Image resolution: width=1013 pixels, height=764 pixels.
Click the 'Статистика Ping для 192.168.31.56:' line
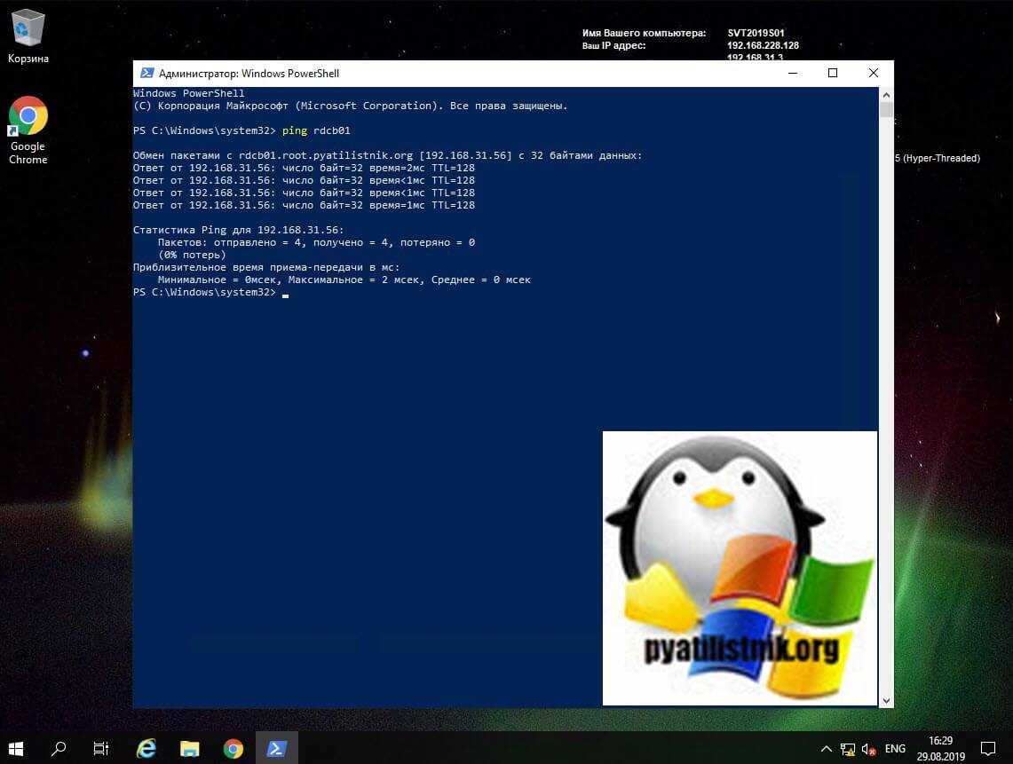239,230
